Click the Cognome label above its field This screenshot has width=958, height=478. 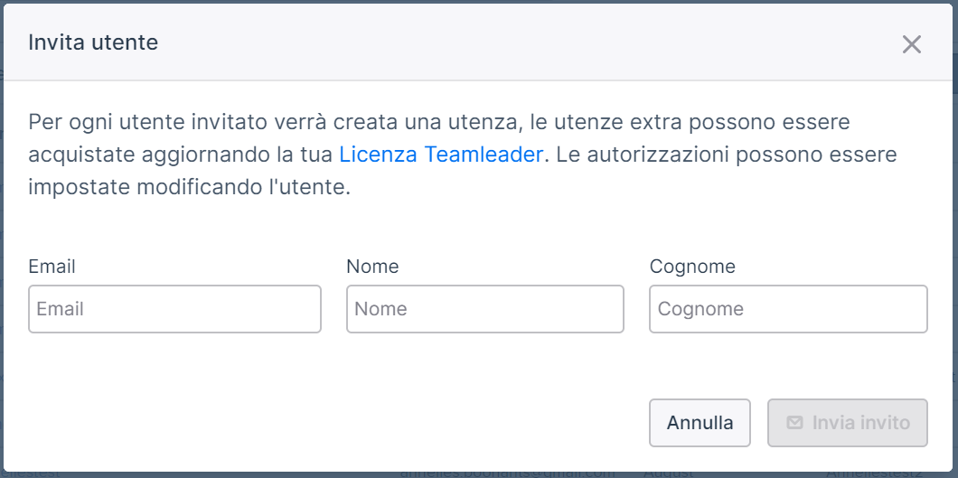coord(692,267)
